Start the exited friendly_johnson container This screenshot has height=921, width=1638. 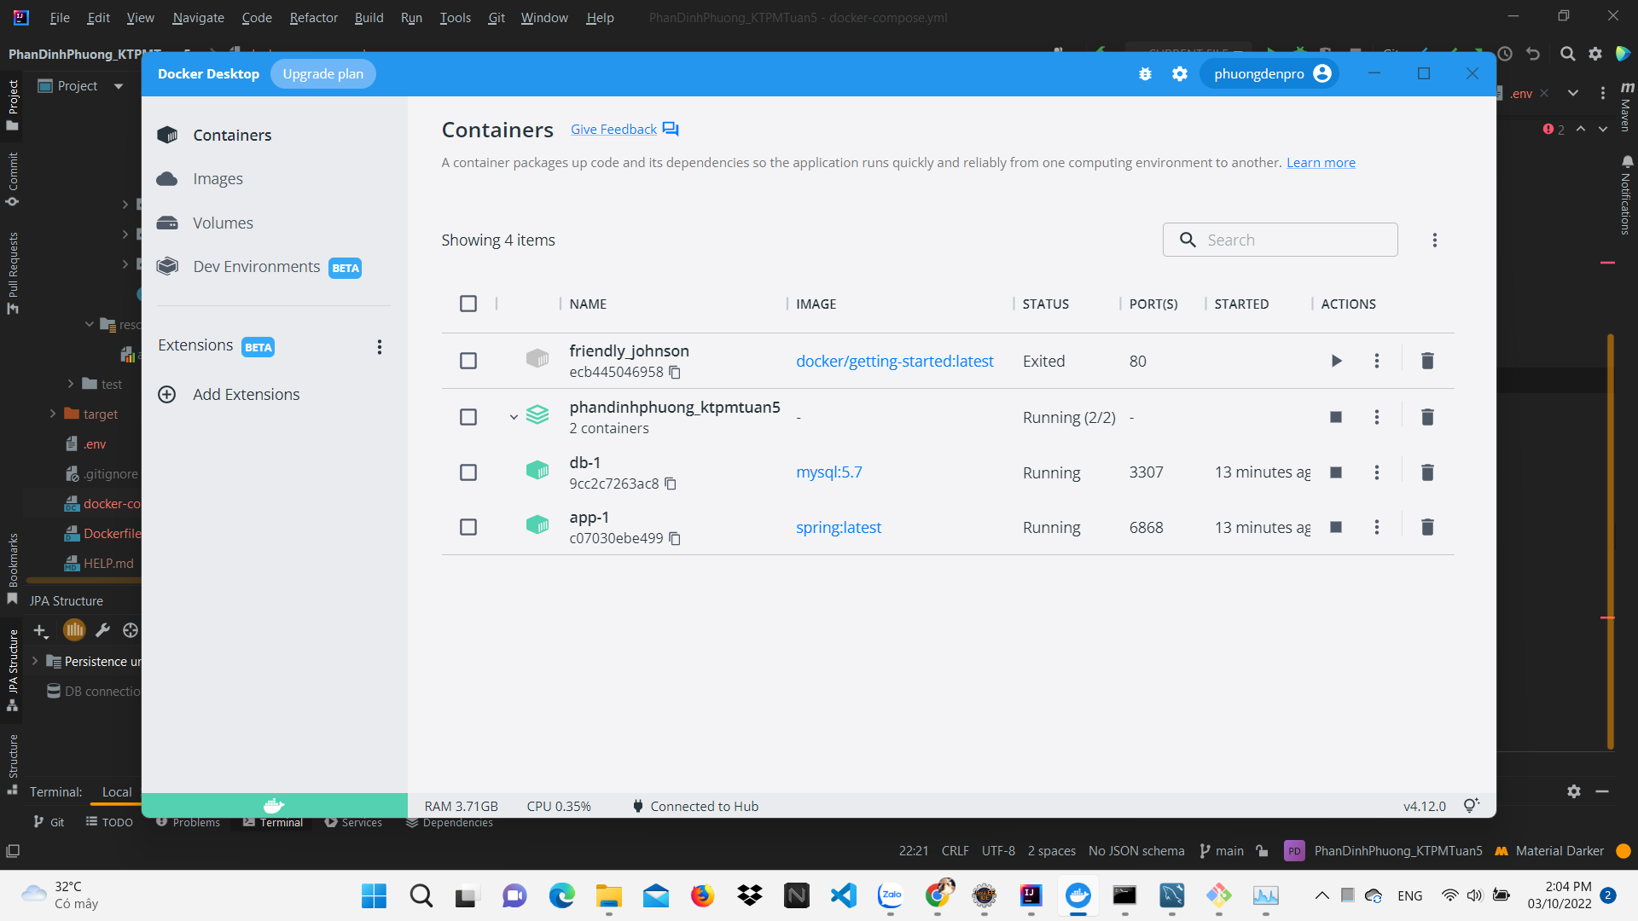click(1336, 361)
